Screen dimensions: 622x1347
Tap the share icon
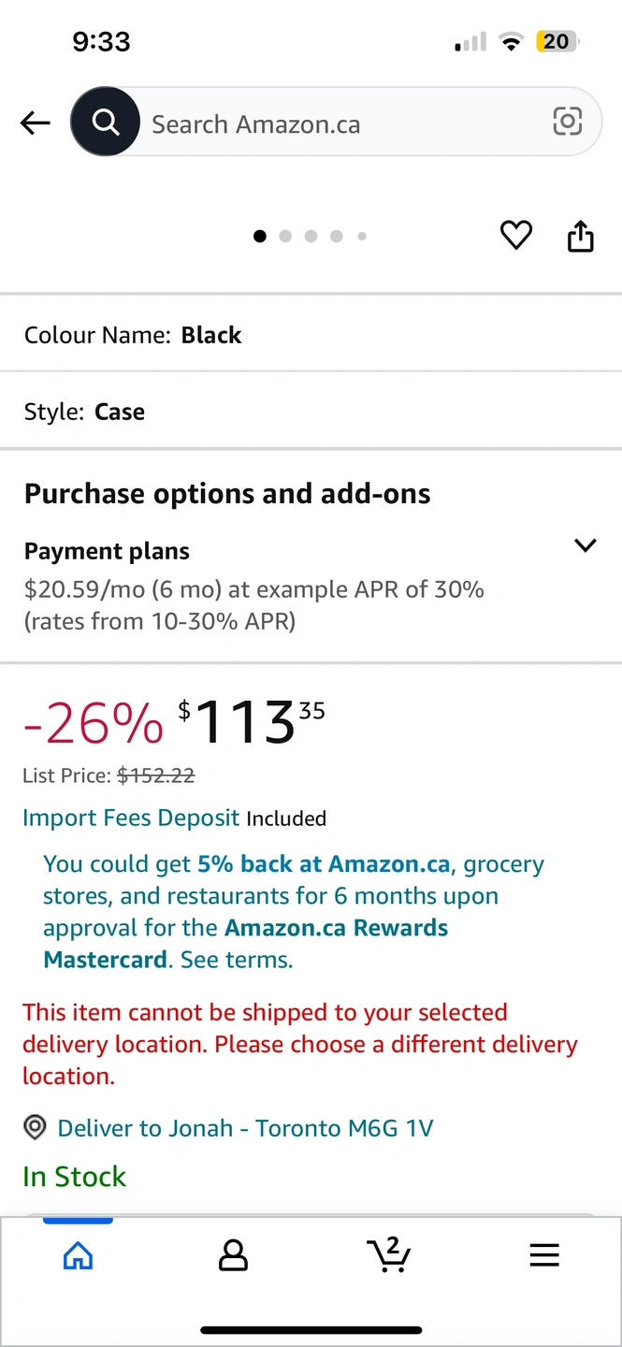click(581, 236)
